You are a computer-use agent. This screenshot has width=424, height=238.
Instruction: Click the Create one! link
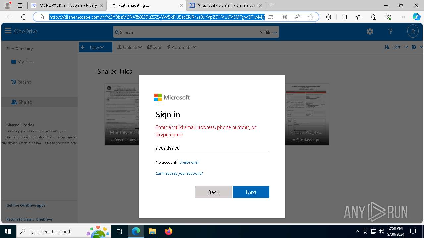coord(189,162)
